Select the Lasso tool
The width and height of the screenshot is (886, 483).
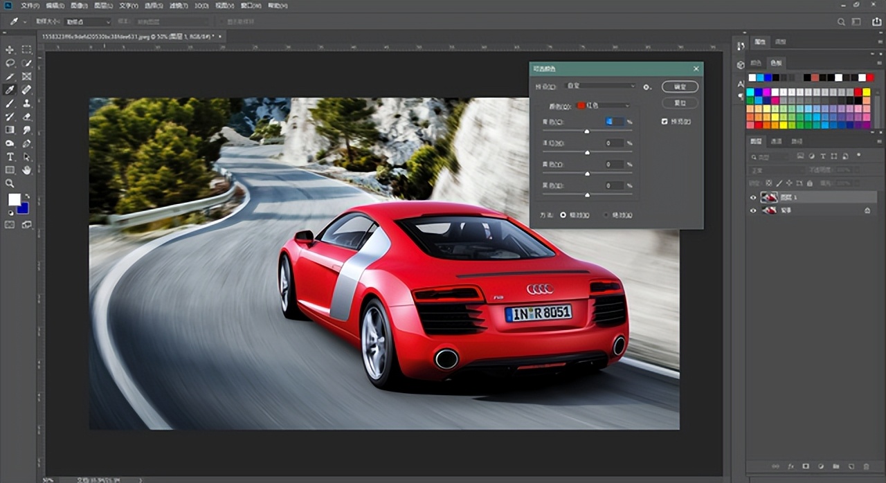pyautogui.click(x=10, y=63)
